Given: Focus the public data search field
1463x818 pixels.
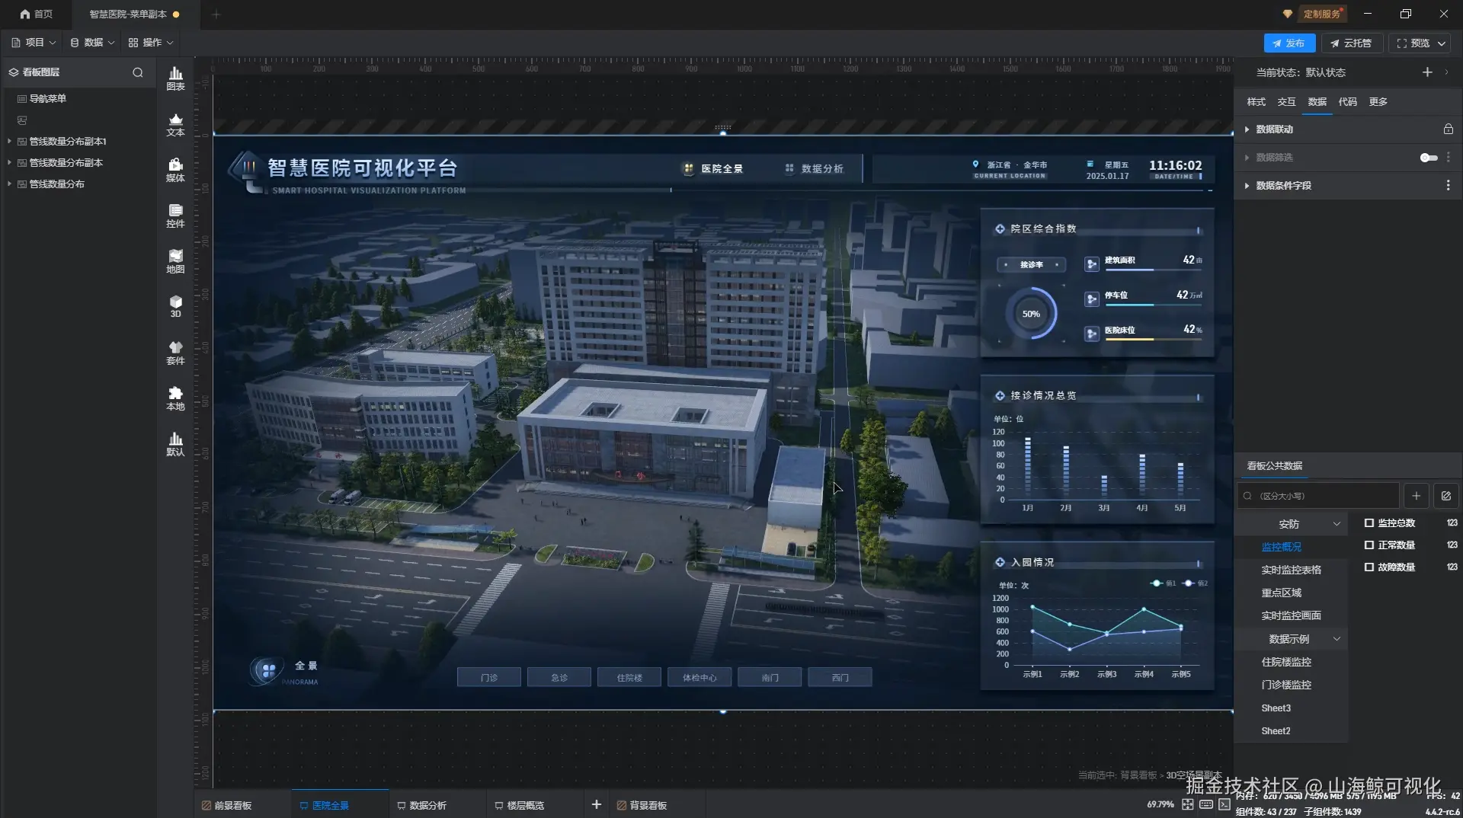Looking at the screenshot, I should coord(1318,496).
